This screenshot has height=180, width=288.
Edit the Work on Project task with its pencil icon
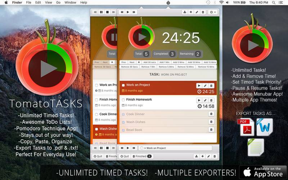(205, 86)
